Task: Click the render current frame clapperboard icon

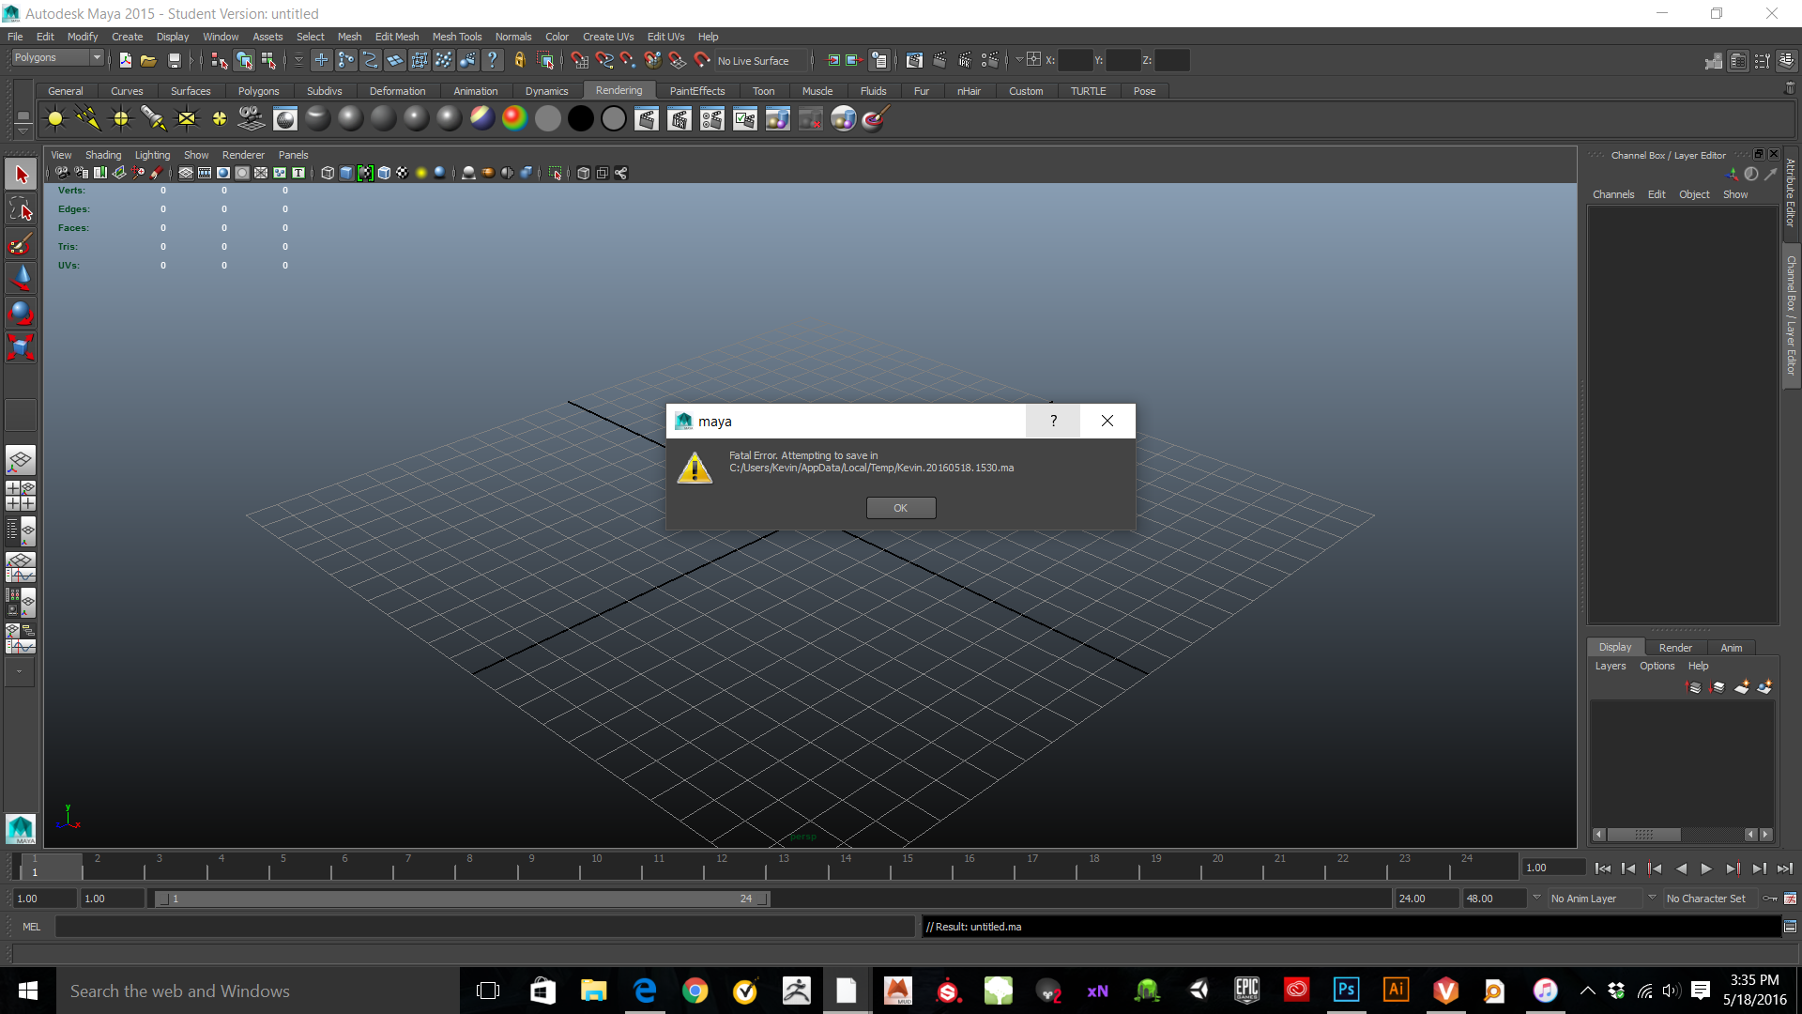Action: coord(647,119)
